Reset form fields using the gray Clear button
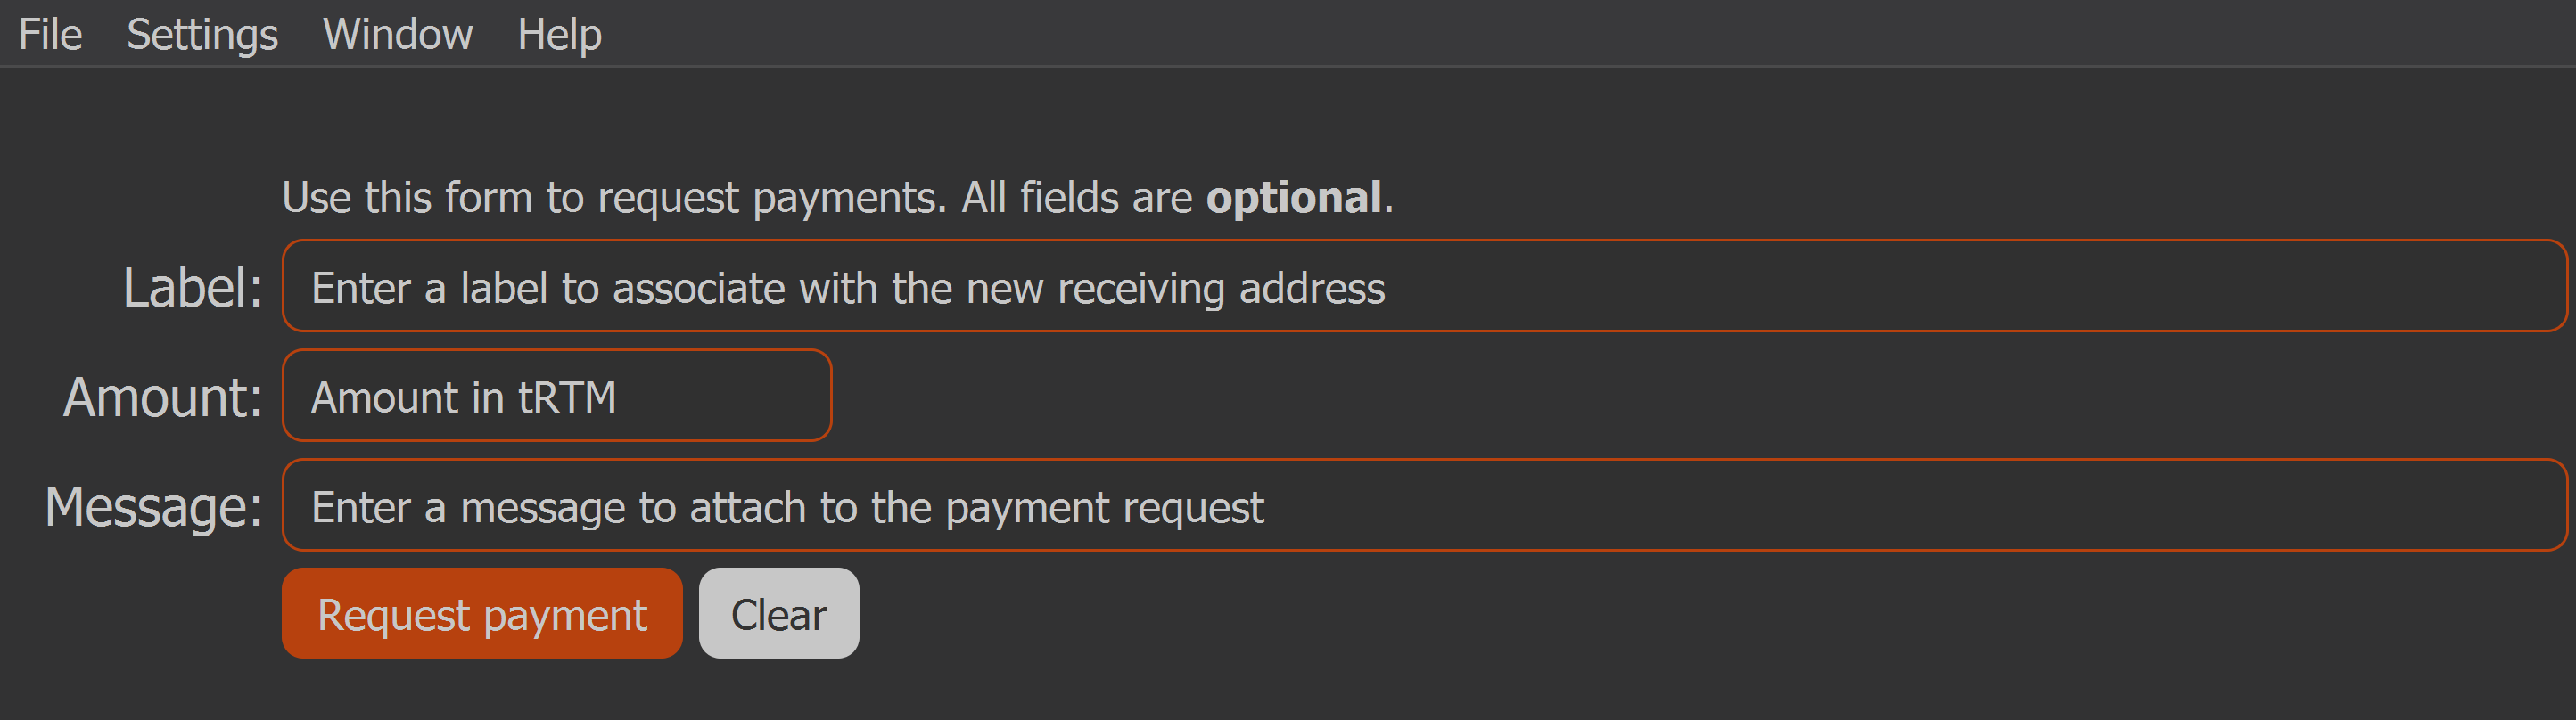The height and width of the screenshot is (720, 2576). [778, 614]
